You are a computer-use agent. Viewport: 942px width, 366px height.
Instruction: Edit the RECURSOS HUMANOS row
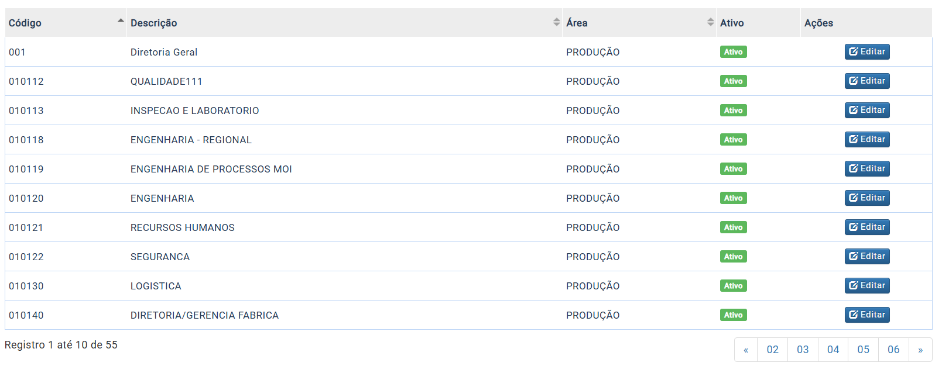pyautogui.click(x=867, y=227)
